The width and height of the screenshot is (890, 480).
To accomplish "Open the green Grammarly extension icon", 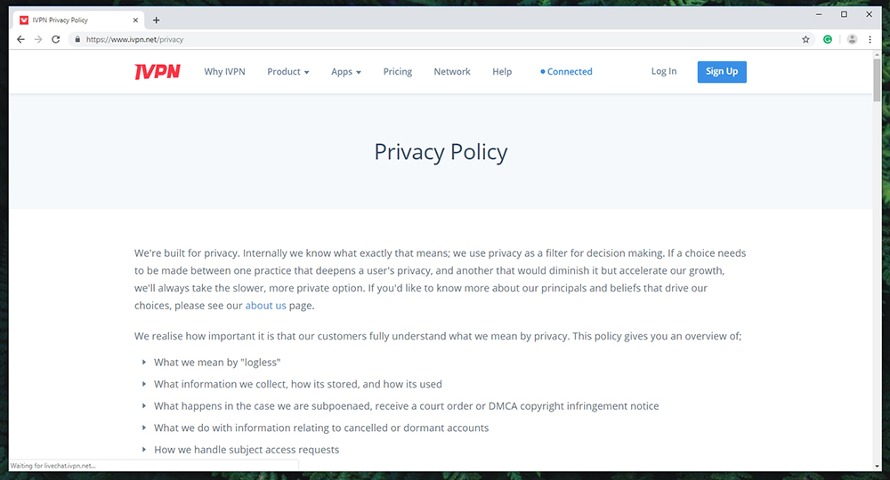I will coord(828,39).
